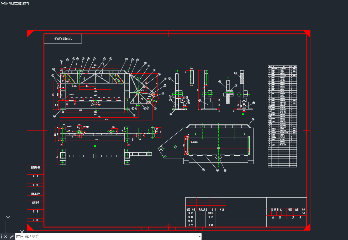
Task: Select the 描校 label
Action: coord(35,185)
